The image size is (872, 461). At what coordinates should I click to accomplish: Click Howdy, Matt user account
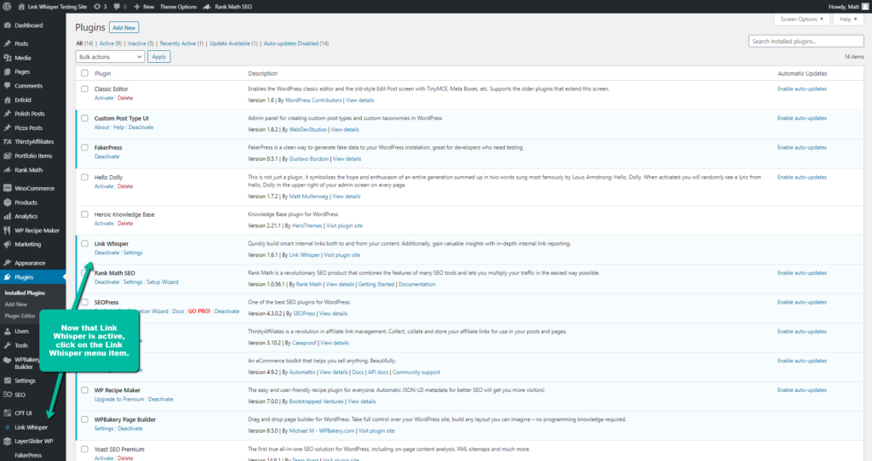[x=849, y=7]
